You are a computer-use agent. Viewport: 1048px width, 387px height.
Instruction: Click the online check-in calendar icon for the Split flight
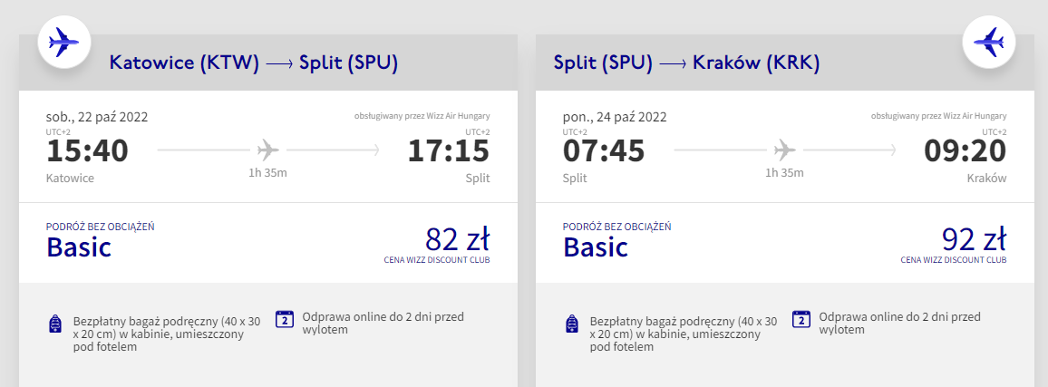[801, 319]
